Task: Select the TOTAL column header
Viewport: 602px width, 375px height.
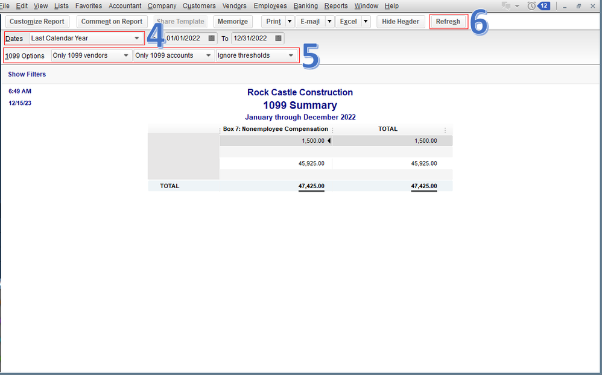Action: pos(388,129)
